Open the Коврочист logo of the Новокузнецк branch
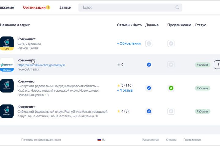220x146 pixels. [7, 86]
